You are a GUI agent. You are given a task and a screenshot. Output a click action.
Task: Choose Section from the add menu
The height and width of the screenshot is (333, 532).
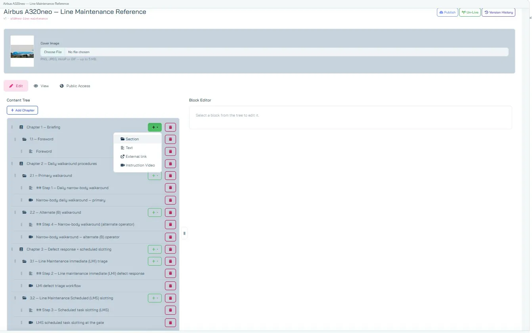click(x=138, y=139)
